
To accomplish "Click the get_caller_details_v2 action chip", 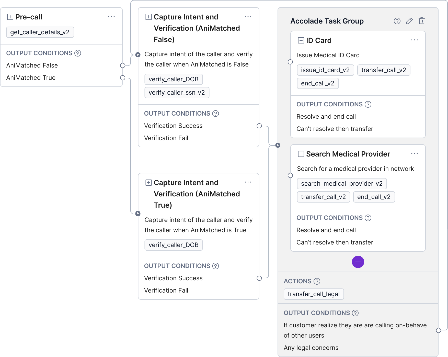I will click(x=40, y=32).
